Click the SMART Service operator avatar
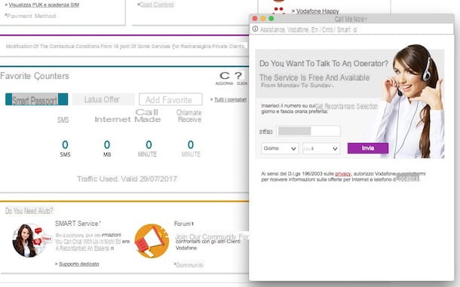The image size is (460, 287). (x=31, y=240)
